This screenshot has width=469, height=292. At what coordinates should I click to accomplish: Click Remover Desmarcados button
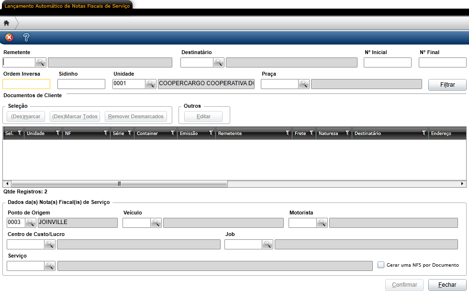[136, 116]
